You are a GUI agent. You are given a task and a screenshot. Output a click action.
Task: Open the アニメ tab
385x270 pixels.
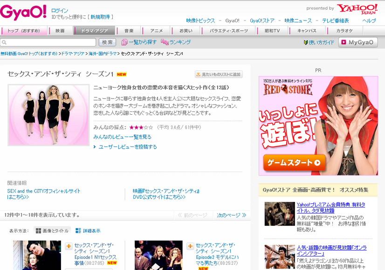(x=157, y=31)
